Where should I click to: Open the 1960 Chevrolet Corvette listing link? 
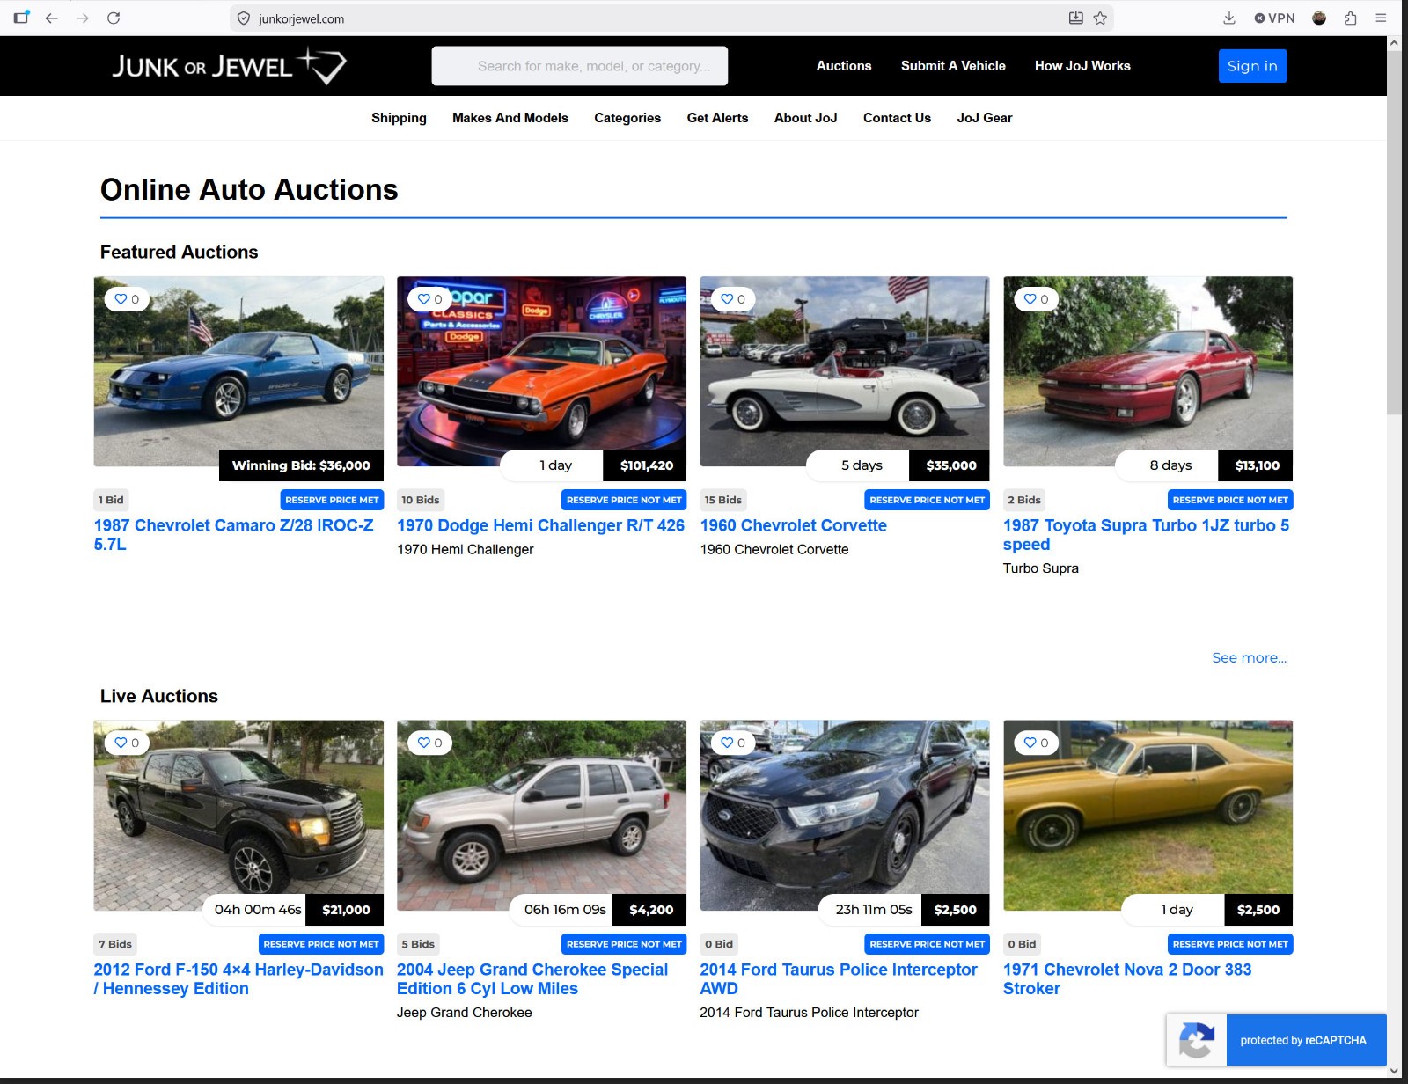click(x=793, y=525)
